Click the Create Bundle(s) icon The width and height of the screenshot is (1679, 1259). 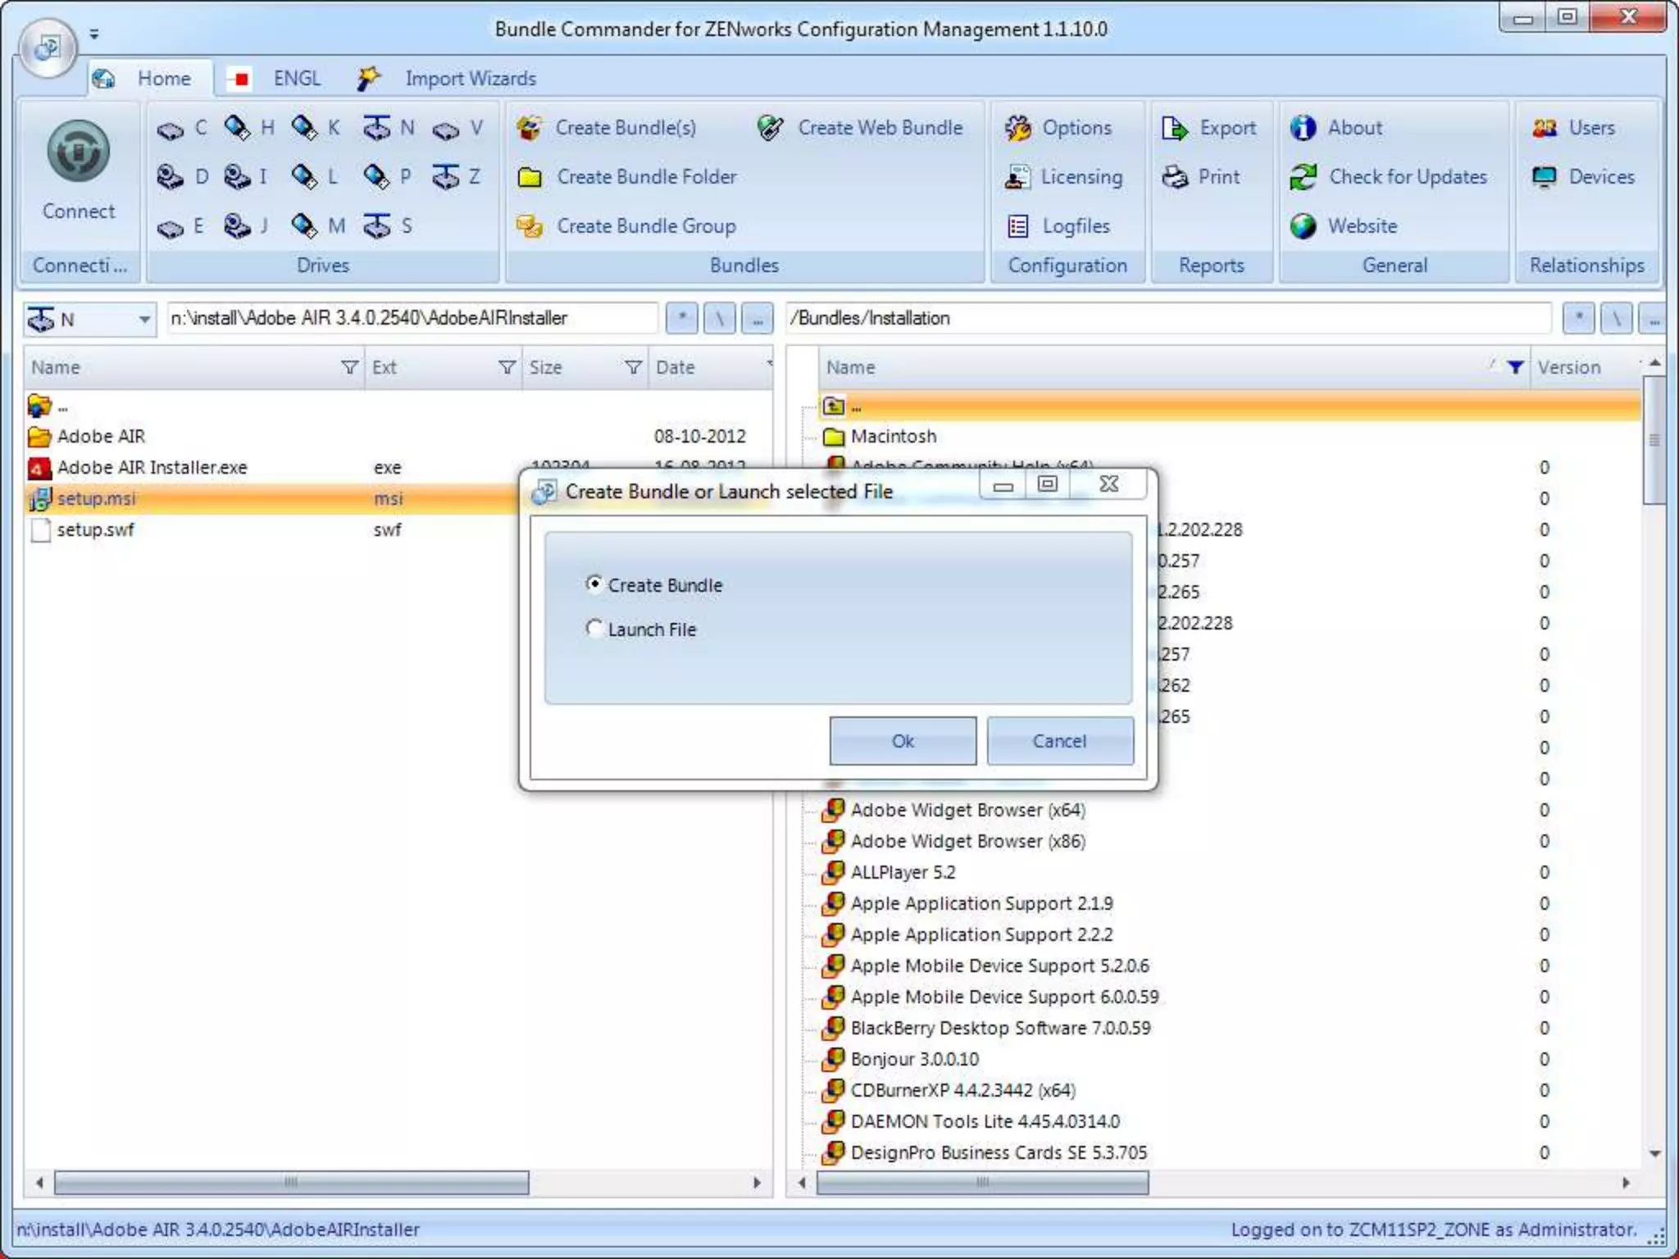(530, 128)
